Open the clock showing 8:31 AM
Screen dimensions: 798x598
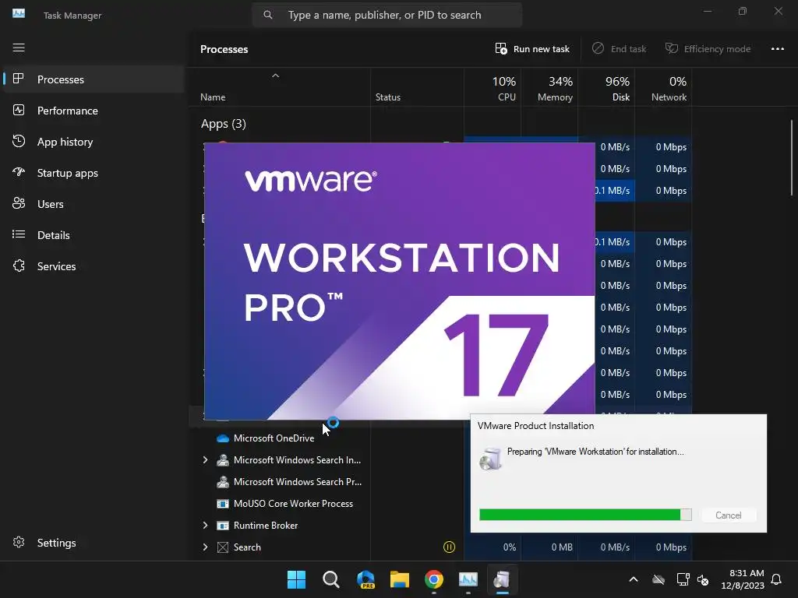pyautogui.click(x=743, y=579)
